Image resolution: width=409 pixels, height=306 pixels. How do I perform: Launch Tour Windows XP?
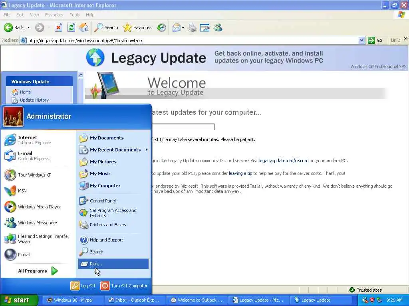tap(38, 175)
